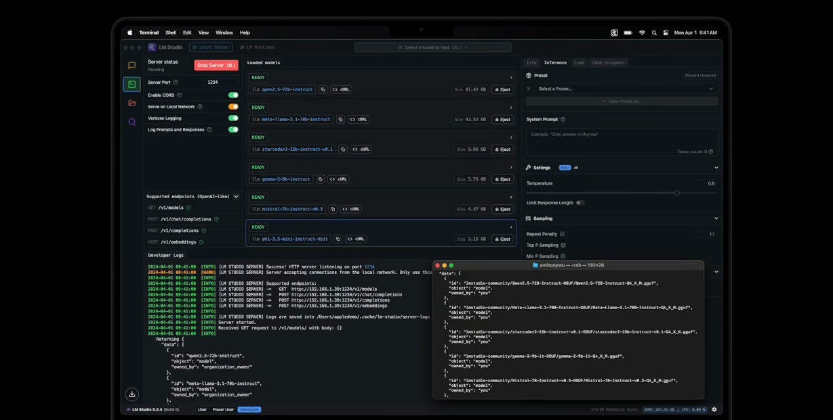The image size is (833, 420).
Task: Select User mode in the status bar
Action: (x=202, y=409)
